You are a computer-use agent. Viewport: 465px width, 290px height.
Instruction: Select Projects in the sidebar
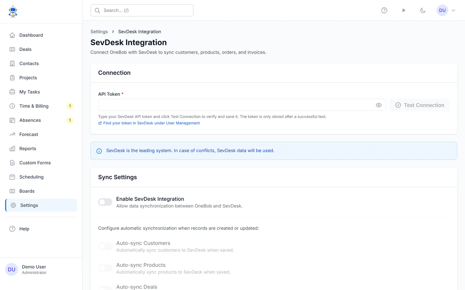pos(41,78)
